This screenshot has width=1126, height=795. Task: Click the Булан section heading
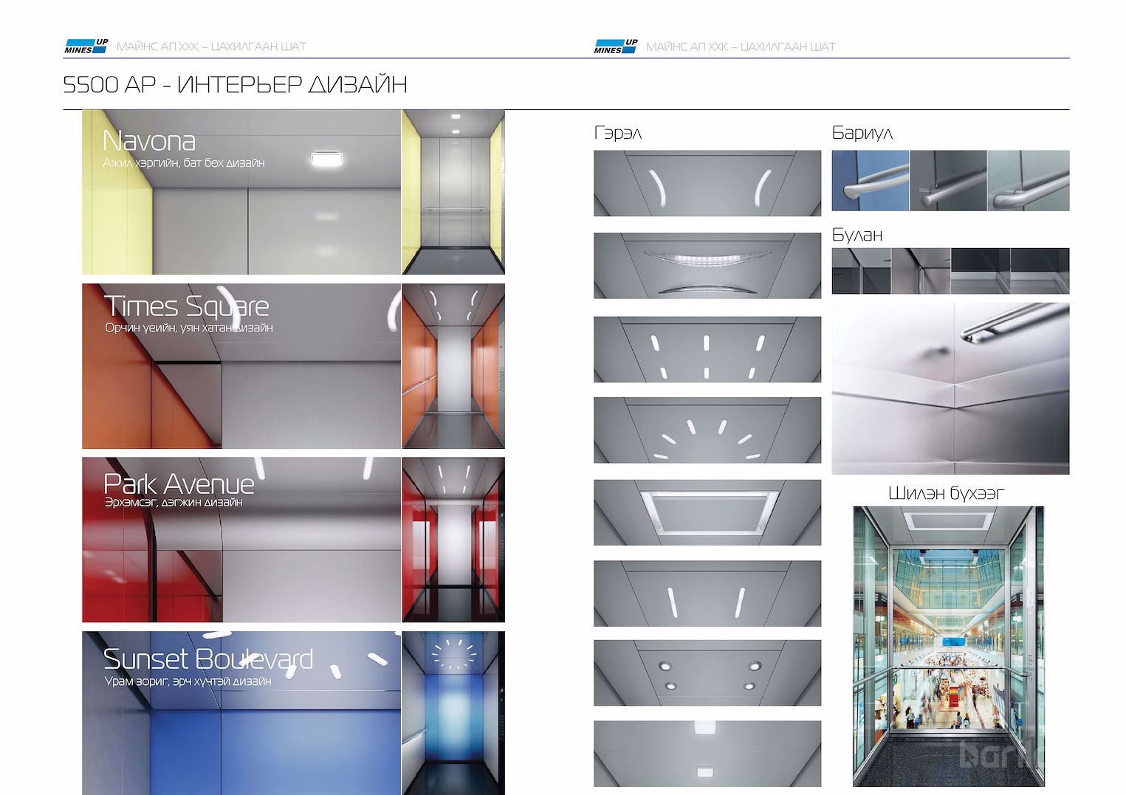856,235
